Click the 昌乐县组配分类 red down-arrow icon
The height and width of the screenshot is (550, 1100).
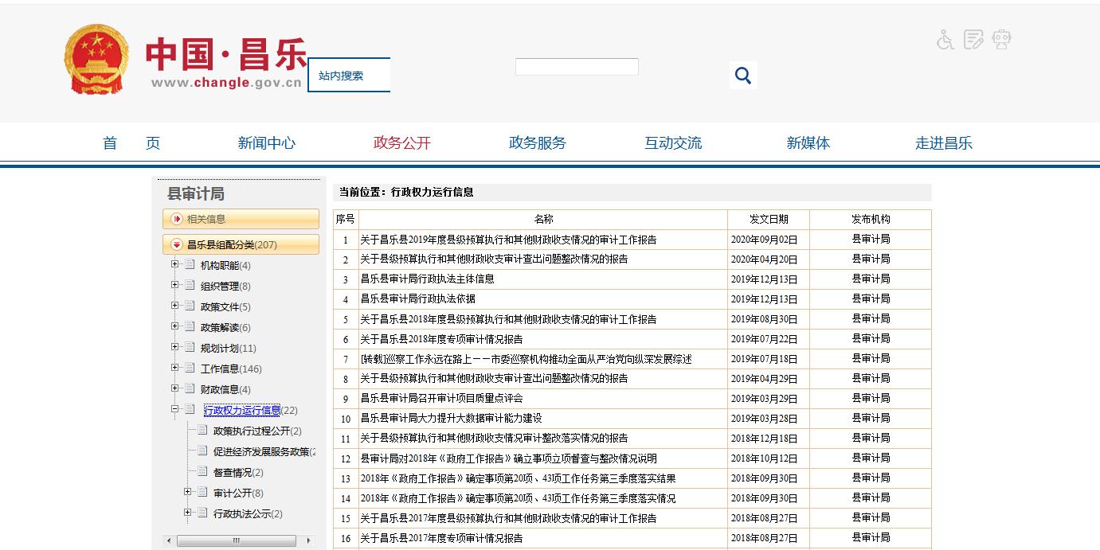[177, 245]
